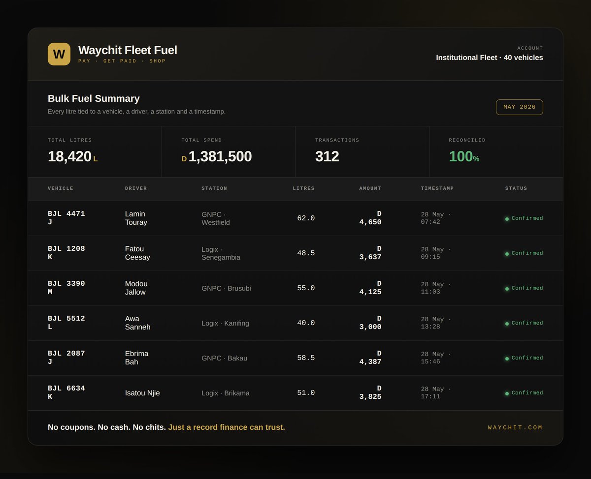This screenshot has height=479, width=591.
Task: Select the amount D 3,637
Action: pos(370,253)
